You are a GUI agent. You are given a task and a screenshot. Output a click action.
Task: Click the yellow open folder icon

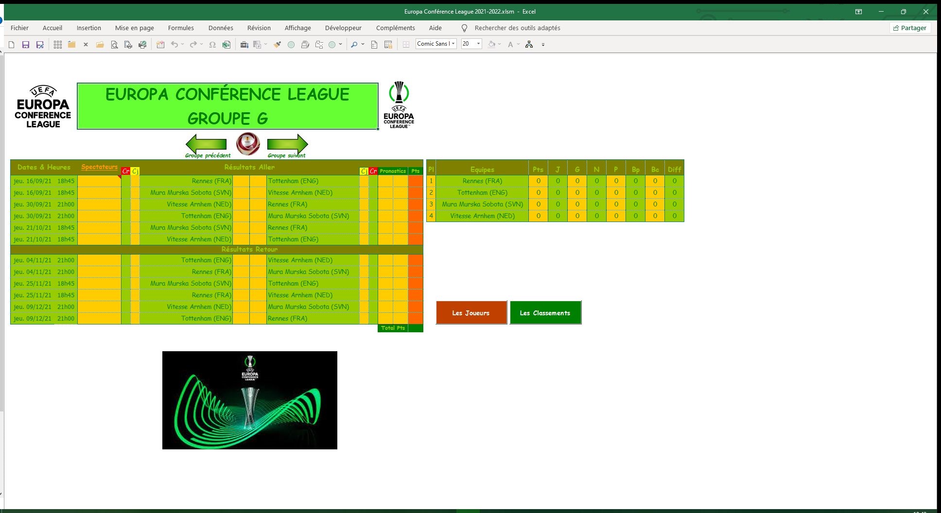(x=100, y=45)
